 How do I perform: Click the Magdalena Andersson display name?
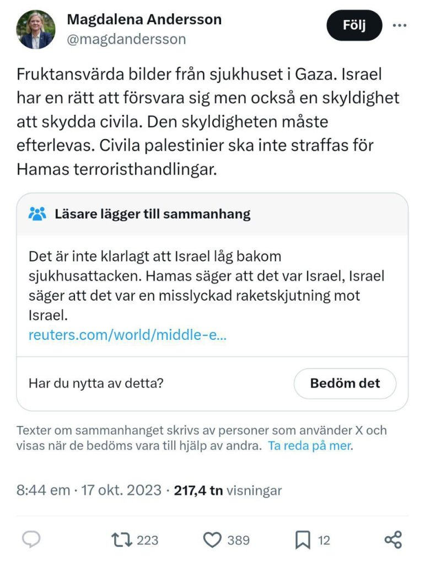click(144, 20)
